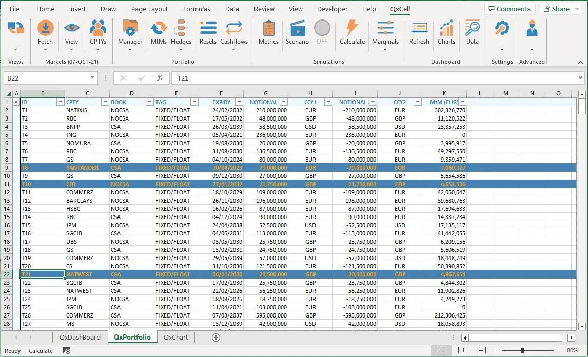This screenshot has height=357, width=588.
Task: Click the Settings gear wrench icon
Action: (502, 28)
